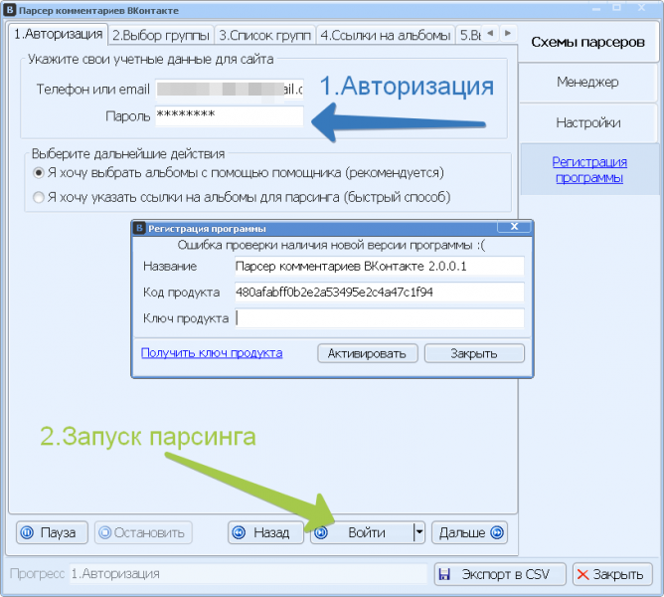Image resolution: width=664 pixels, height=597 pixels.
Task: Click the Получить ключ продукта link
Action: (212, 353)
